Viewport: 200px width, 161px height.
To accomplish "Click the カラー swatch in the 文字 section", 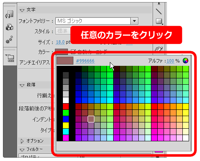I will click(61, 52).
